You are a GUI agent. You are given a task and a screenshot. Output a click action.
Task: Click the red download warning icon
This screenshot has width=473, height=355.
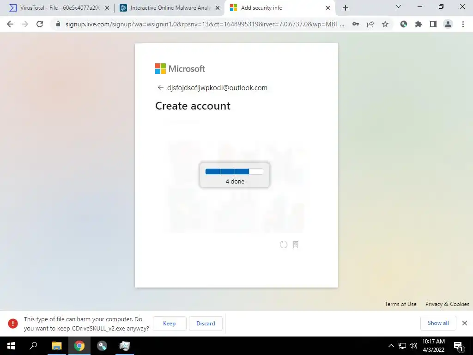13,323
